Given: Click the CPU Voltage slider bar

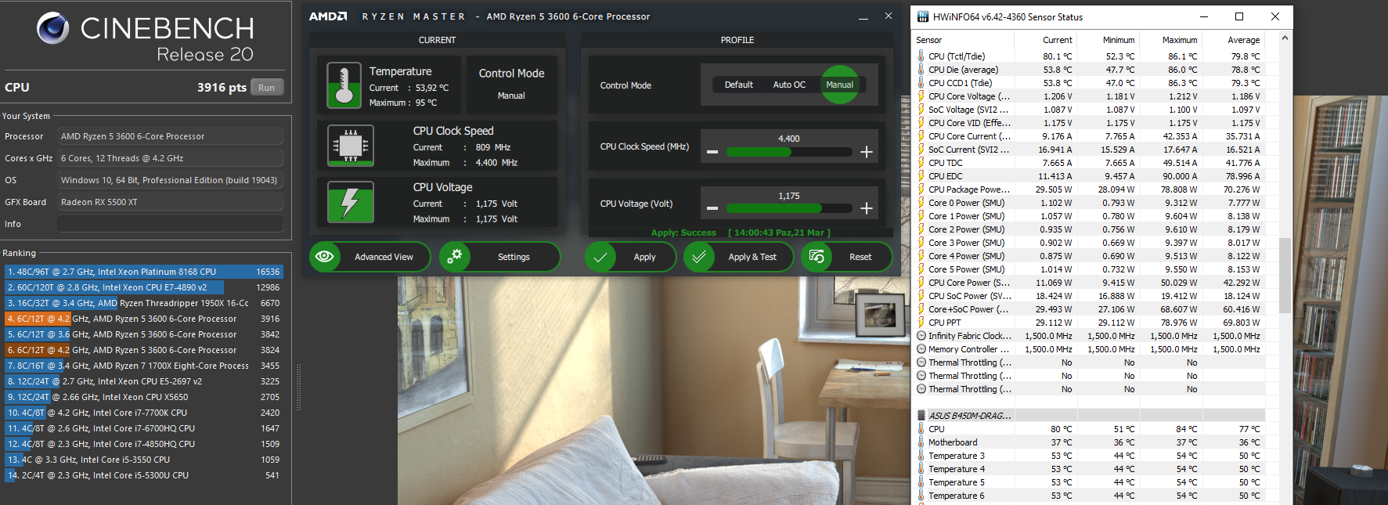Looking at the screenshot, I should (789, 208).
